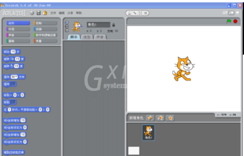
Task: Switch to the 造型 tab
Action: [87, 37]
